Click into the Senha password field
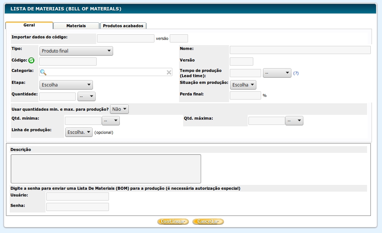Viewport: 382px width, 233px height. click(x=77, y=207)
